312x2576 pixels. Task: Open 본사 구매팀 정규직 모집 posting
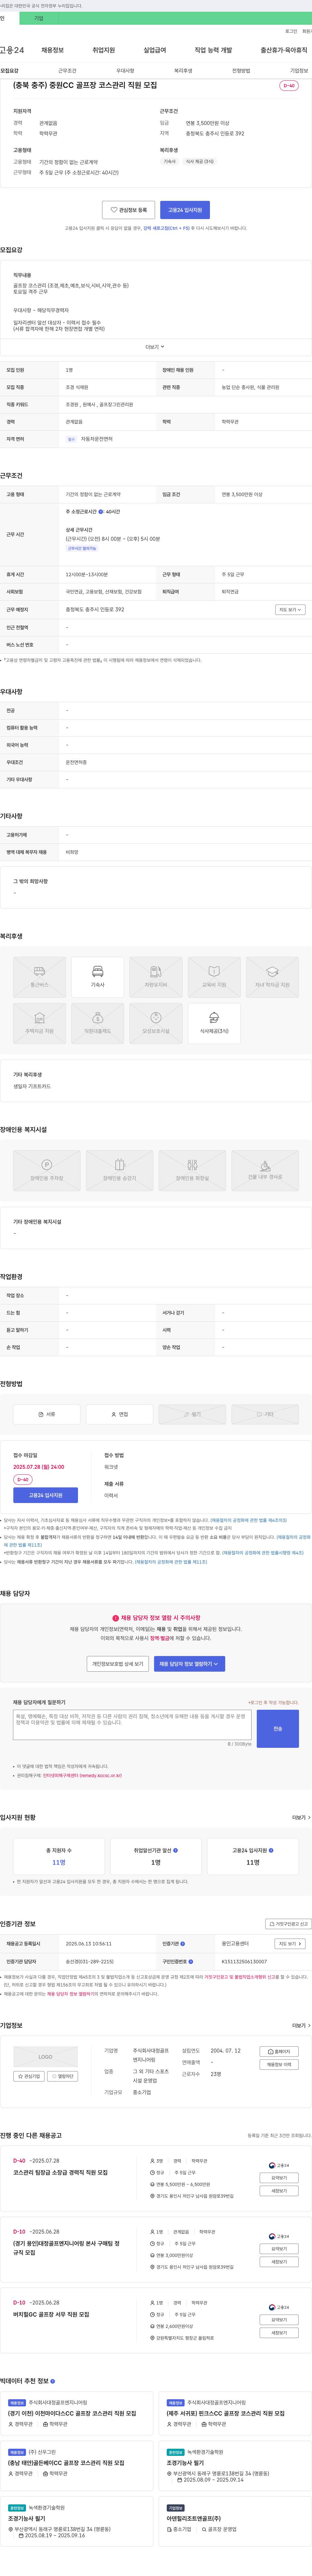pos(66,2248)
